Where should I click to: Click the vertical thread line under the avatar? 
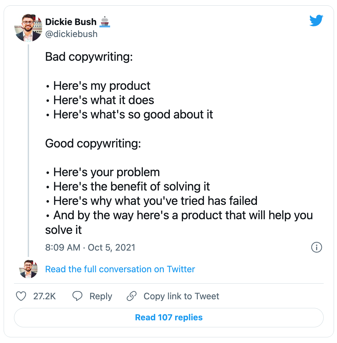pyautogui.click(x=28, y=150)
